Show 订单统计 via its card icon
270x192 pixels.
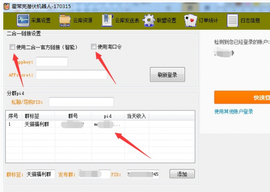(x=190, y=20)
